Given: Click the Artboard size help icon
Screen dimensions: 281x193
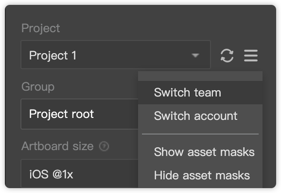Looking at the screenshot, I should click(x=104, y=146).
